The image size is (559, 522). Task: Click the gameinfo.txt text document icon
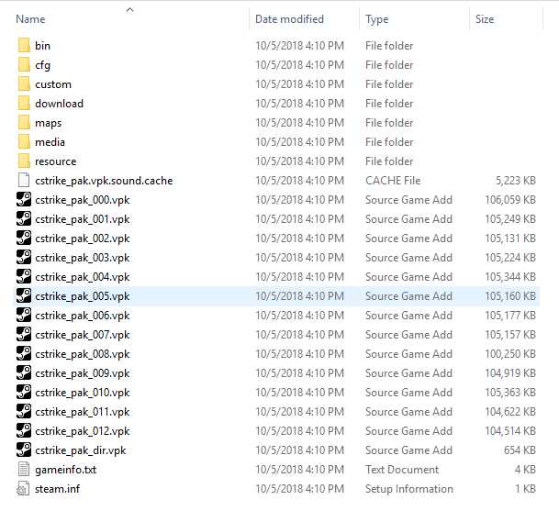24,470
